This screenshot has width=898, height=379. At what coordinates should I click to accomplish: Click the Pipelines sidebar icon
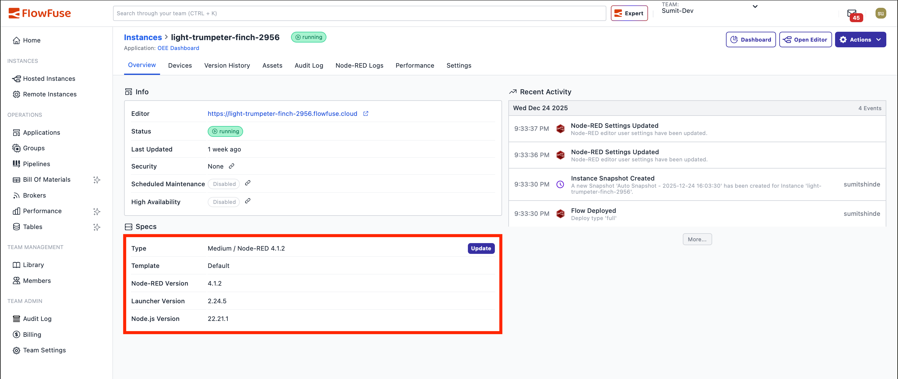pyautogui.click(x=16, y=163)
